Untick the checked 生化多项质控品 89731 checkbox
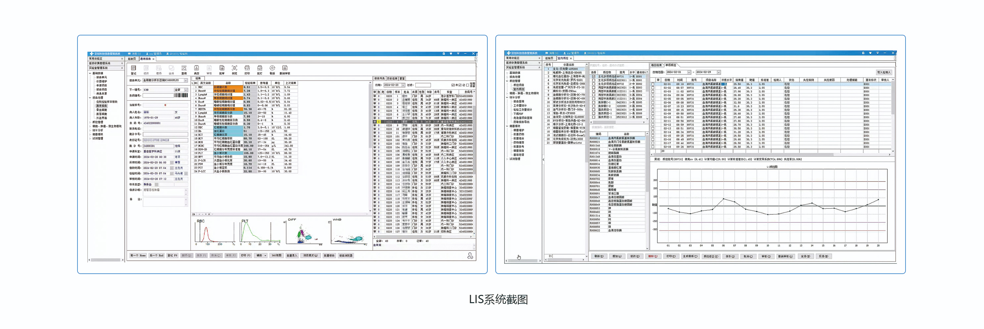 [x=593, y=77]
